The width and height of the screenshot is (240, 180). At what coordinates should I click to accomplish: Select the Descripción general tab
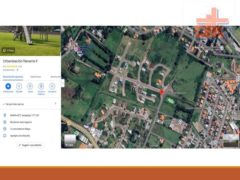tap(13, 77)
